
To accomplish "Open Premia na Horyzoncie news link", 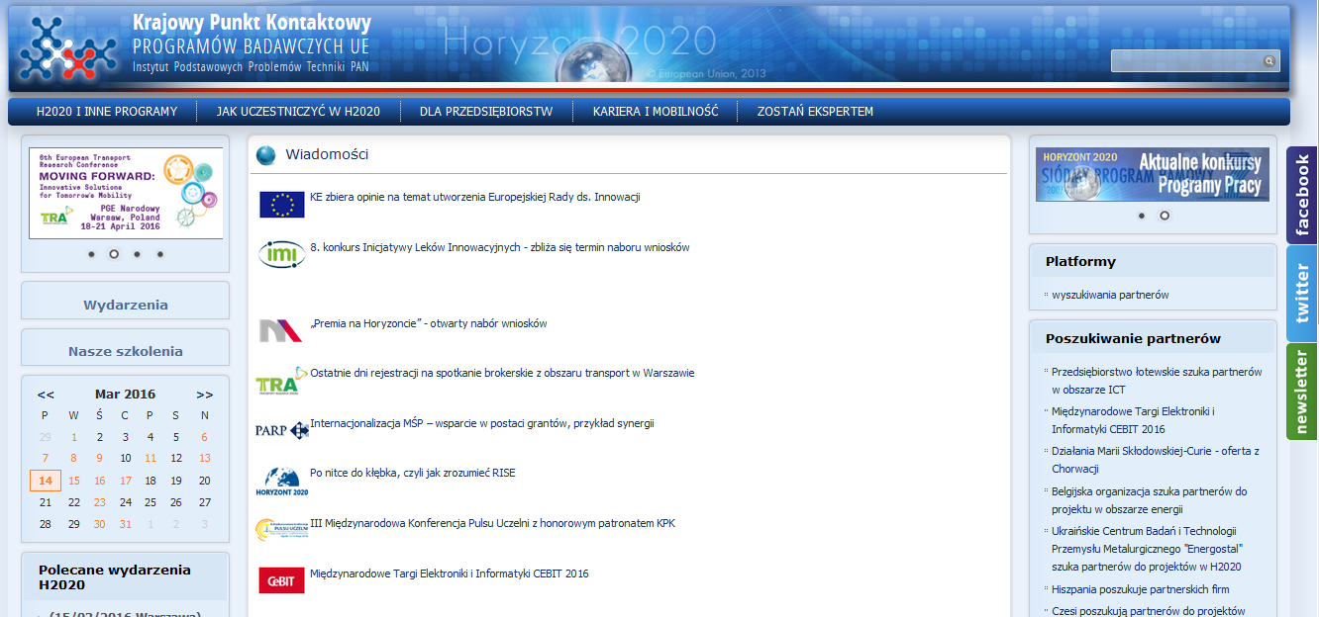I will pyautogui.click(x=429, y=323).
